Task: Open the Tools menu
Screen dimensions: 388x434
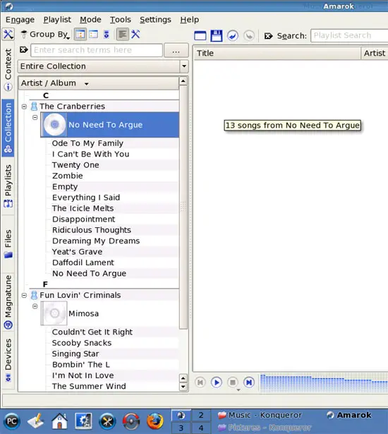Action: (x=121, y=20)
